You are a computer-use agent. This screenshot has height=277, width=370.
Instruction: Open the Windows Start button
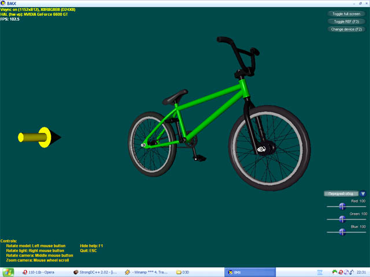pos(8,272)
